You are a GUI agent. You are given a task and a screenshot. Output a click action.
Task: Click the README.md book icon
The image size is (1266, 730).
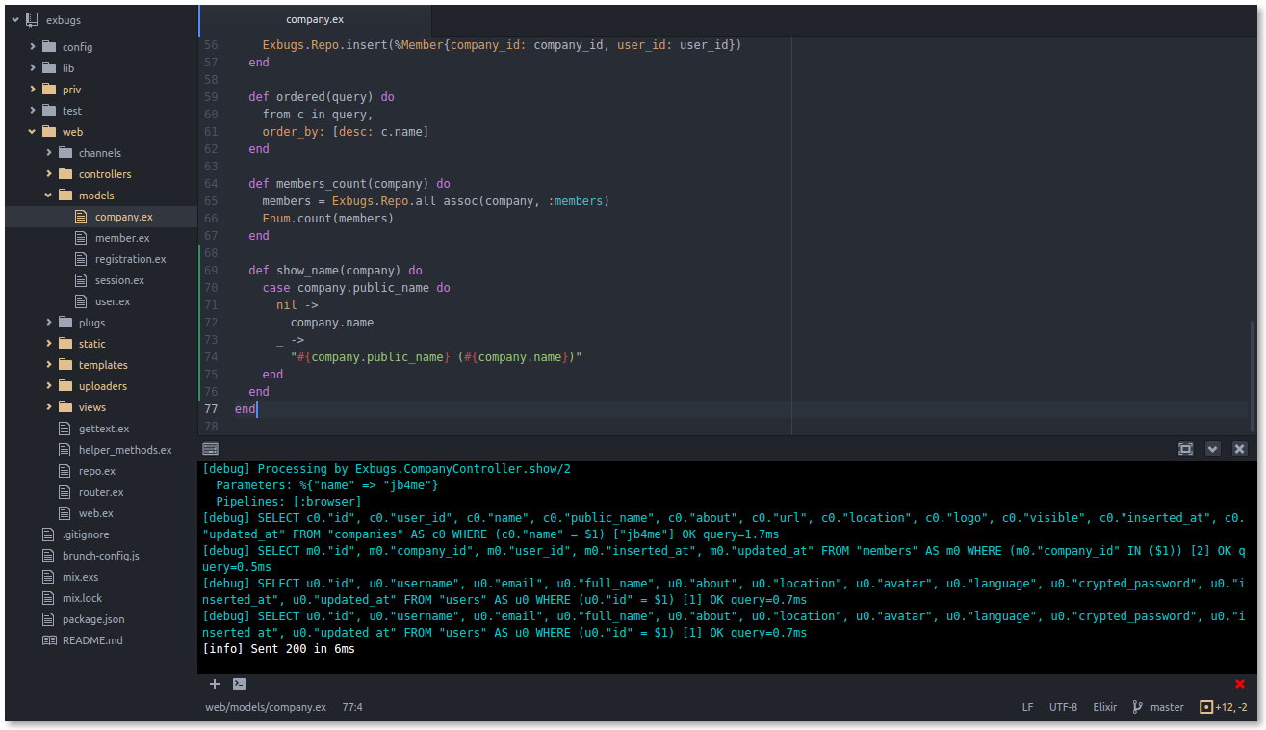(x=49, y=640)
